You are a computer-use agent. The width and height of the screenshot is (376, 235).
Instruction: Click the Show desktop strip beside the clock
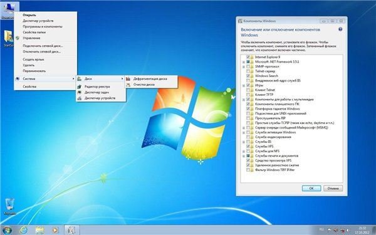[374, 230]
